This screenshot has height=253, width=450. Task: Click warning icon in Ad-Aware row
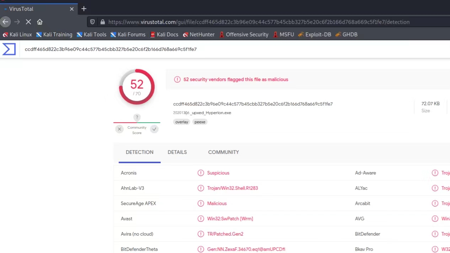(x=435, y=173)
